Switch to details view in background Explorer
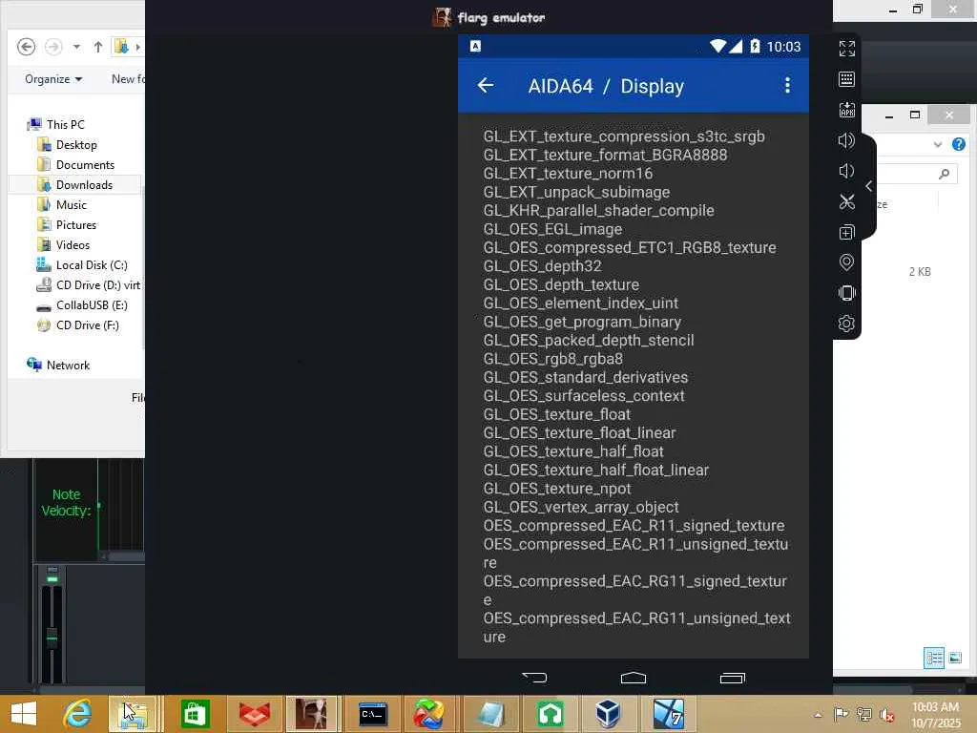 pos(933,658)
